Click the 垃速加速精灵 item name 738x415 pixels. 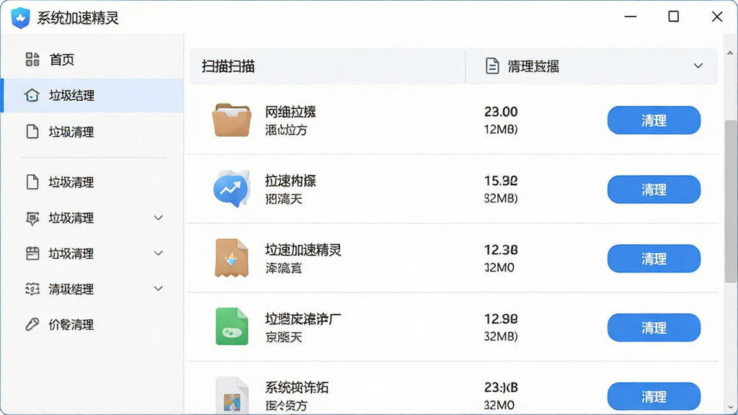[303, 250]
